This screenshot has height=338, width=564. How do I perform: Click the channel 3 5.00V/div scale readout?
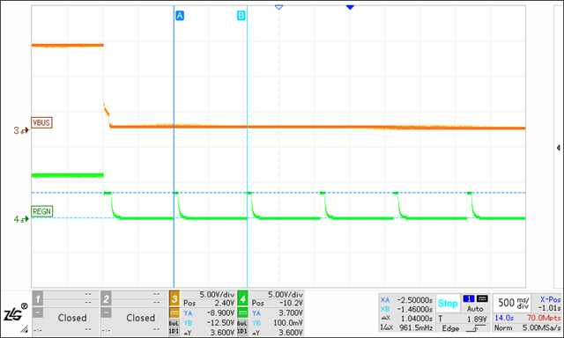(x=218, y=295)
